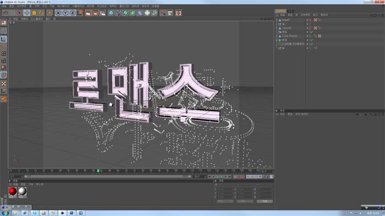Toggle the green enable checkmark of fracture object

(312, 40)
